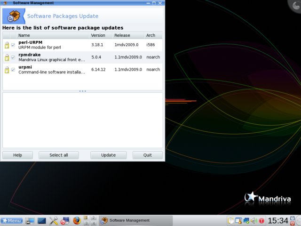
Task: Click the lock icon beside urpmi
Action: coord(7,70)
